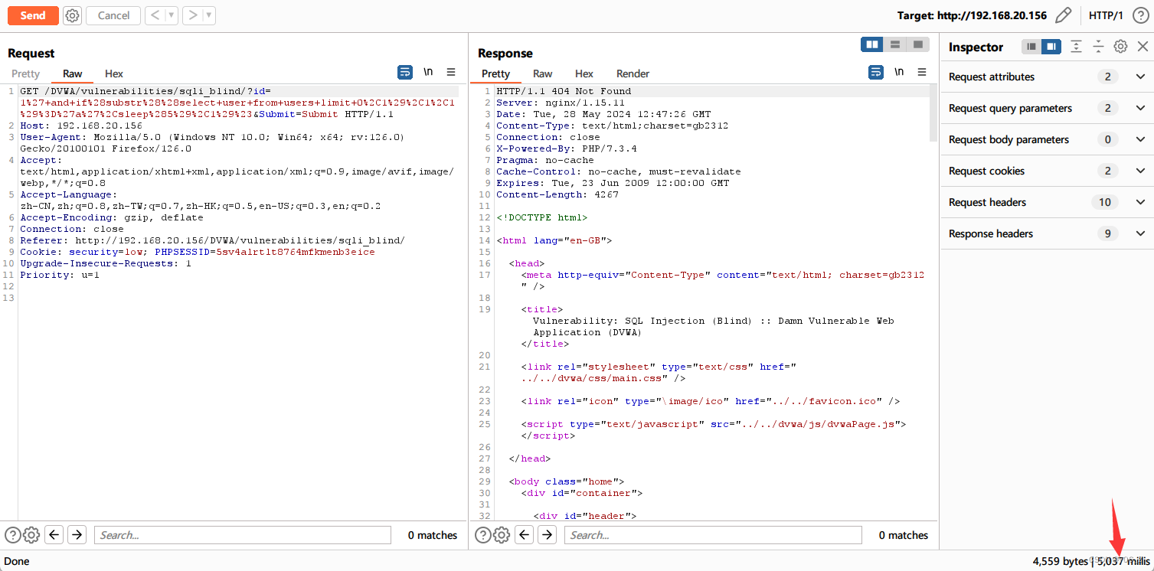Select the Request Raw tab
This screenshot has height=571, width=1154.
click(73, 73)
